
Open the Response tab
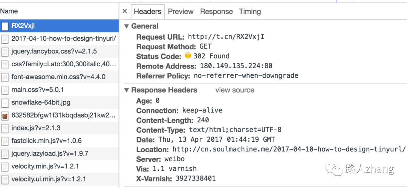216,12
